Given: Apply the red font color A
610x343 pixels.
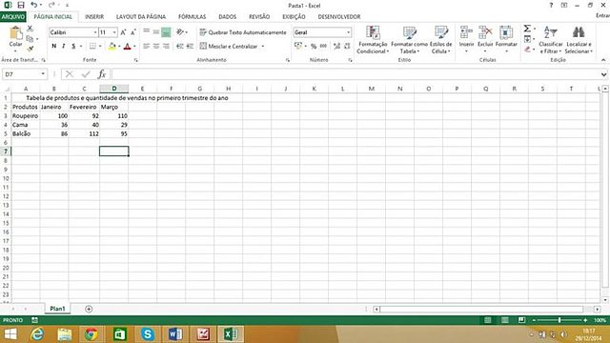Looking at the screenshot, I should pos(127,47).
